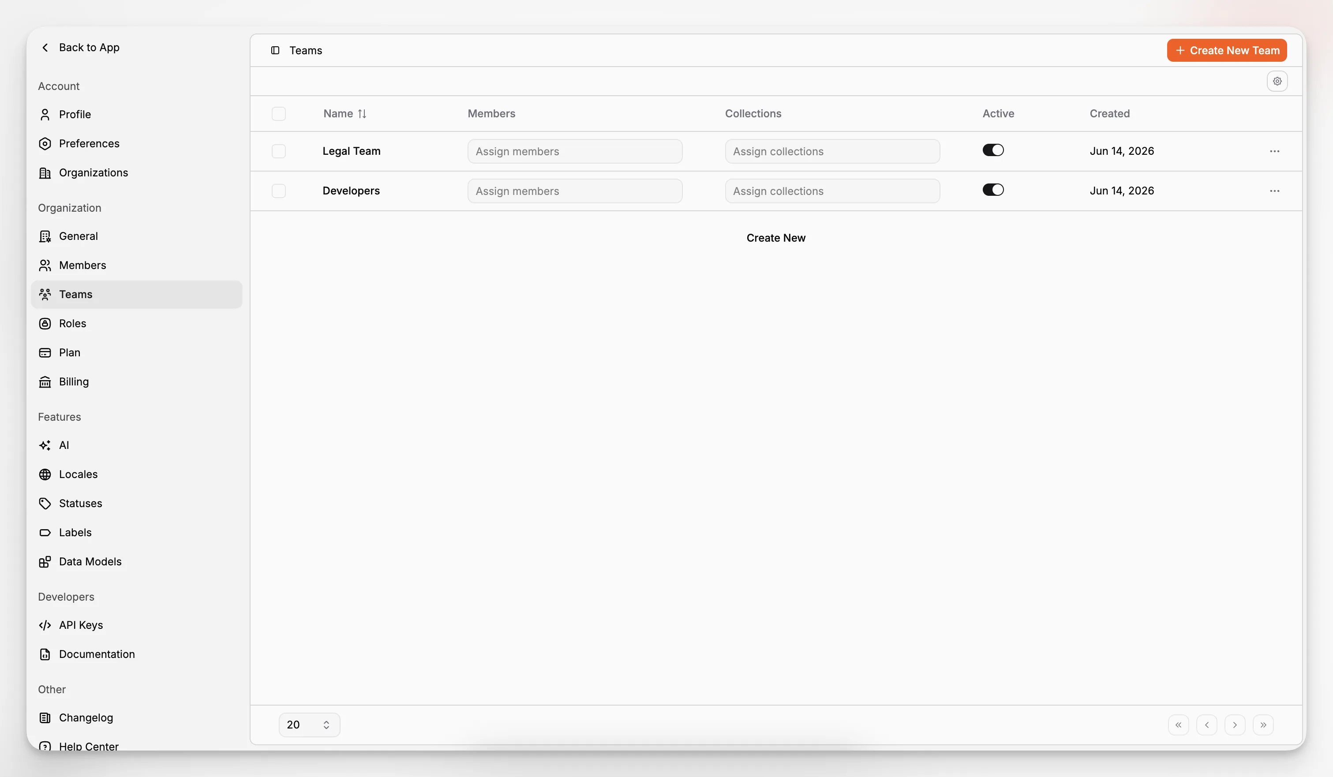Check the select-all checkbox in table header
This screenshot has width=1333, height=777.
coord(279,114)
